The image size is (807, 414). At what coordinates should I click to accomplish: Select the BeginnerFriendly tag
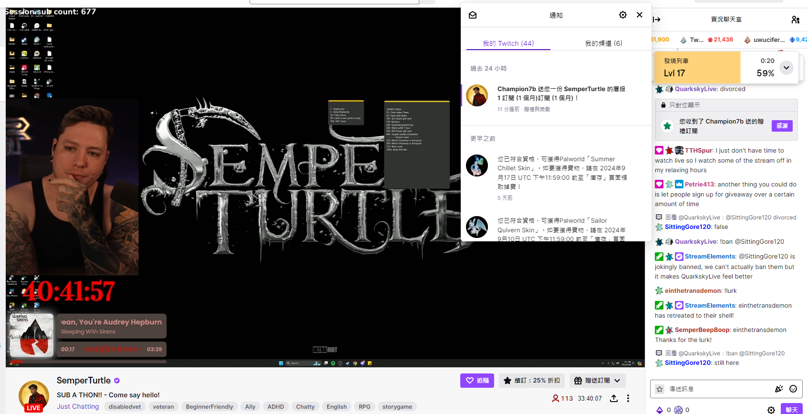pos(209,407)
